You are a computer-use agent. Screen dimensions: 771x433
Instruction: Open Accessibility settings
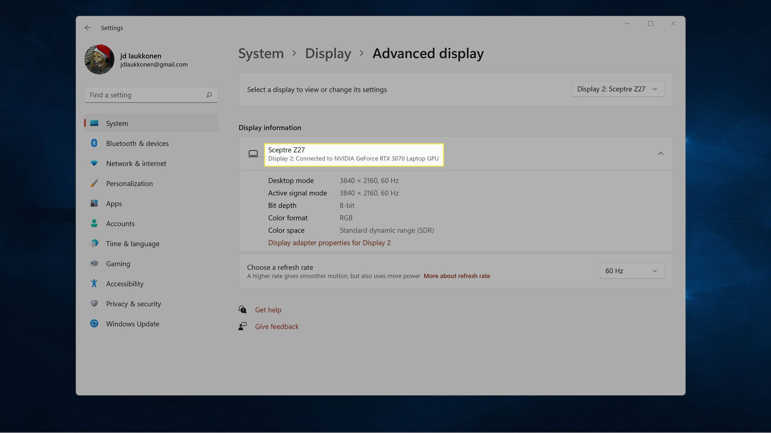pyautogui.click(x=151, y=283)
